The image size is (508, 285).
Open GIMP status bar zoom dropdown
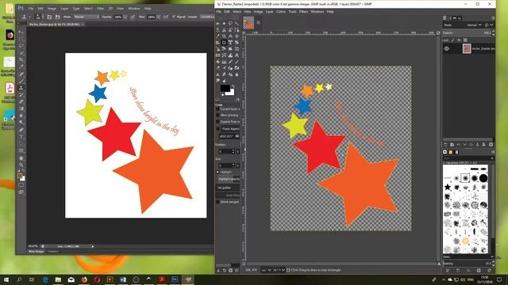point(279,270)
